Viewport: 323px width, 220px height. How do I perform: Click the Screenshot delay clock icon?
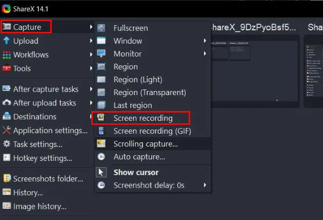(x=101, y=185)
